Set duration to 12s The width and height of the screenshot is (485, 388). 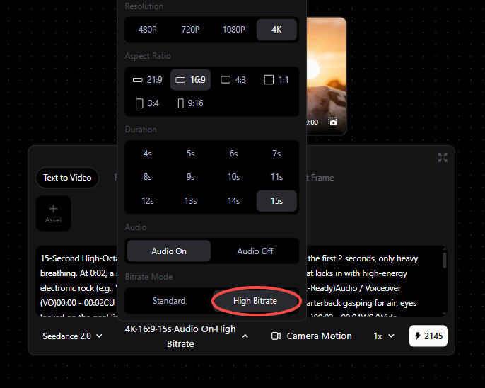[x=147, y=201]
